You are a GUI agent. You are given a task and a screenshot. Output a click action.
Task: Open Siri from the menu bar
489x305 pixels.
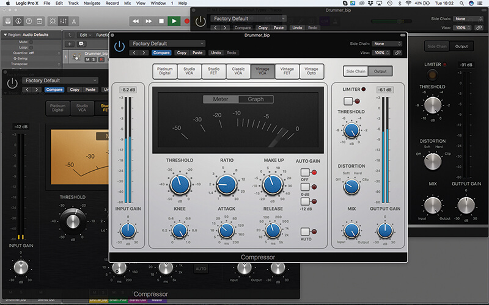pos(471,3)
